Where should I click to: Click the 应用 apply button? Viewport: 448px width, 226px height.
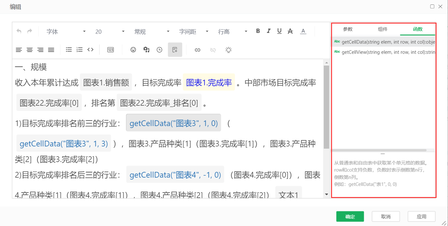(x=422, y=216)
